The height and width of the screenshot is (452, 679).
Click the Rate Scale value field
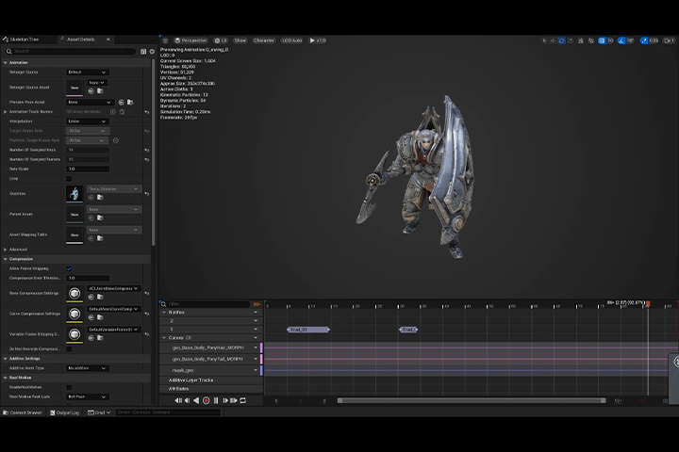tap(88, 169)
